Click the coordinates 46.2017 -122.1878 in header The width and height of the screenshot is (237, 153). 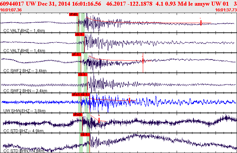129,4
